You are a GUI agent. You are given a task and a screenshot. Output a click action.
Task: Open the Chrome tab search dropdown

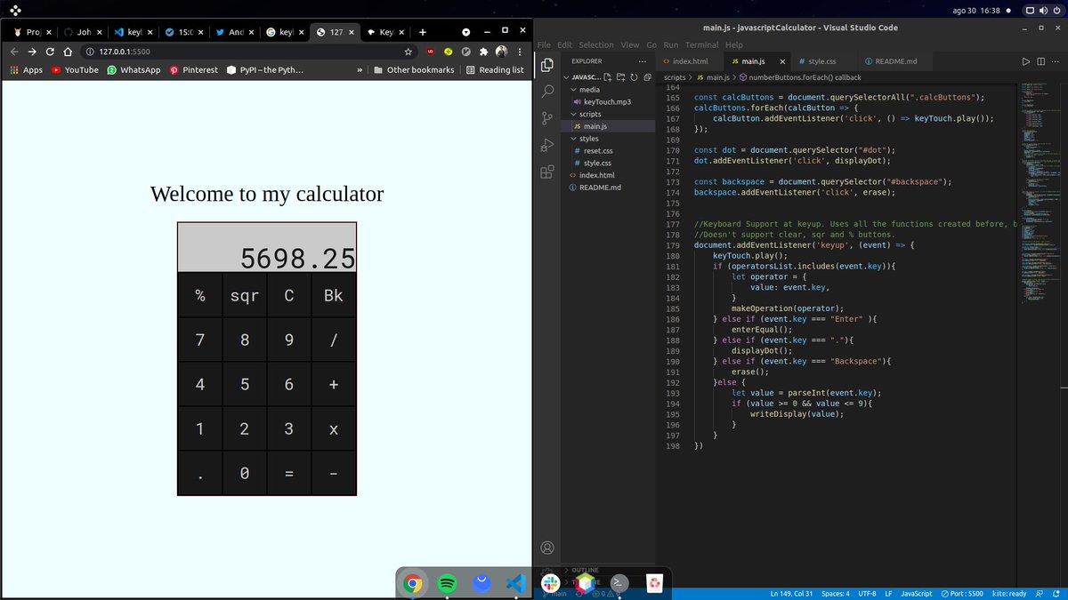click(465, 32)
